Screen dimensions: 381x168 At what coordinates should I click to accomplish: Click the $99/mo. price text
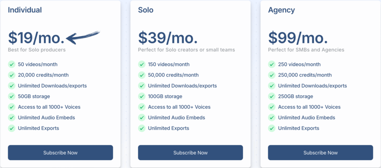[298, 38]
